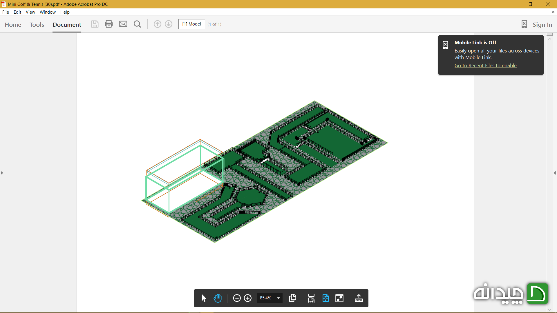Fit one full page icon
Image resolution: width=557 pixels, height=313 pixels.
325,298
